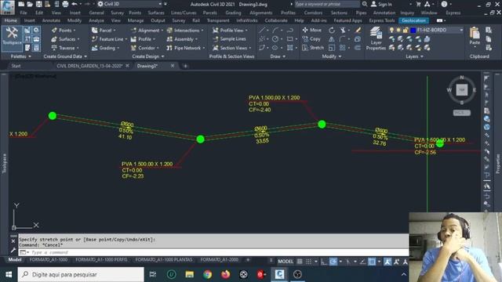
Task: Open the Profile View tool
Action: pos(230,31)
